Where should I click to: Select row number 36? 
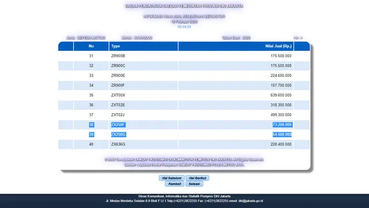point(91,105)
